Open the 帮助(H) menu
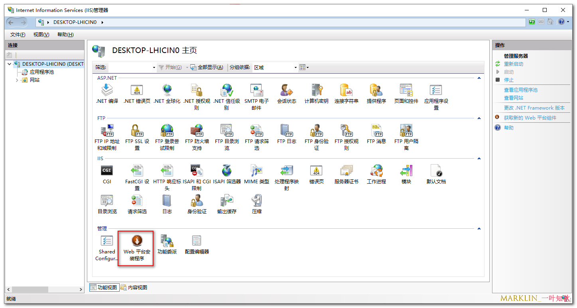Screen dimensions: 577x308 click(x=65, y=35)
